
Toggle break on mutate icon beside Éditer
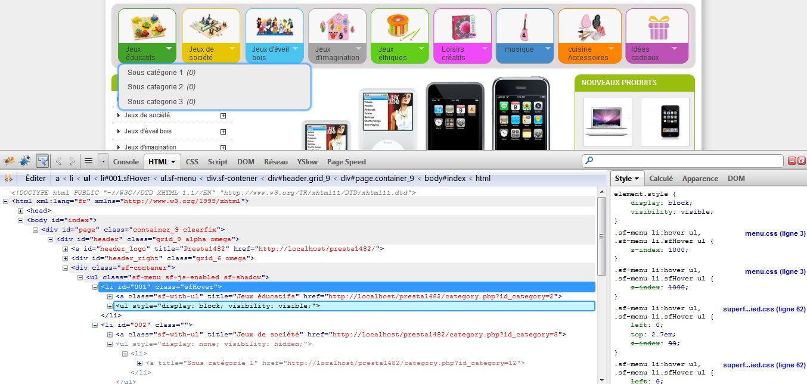9,178
